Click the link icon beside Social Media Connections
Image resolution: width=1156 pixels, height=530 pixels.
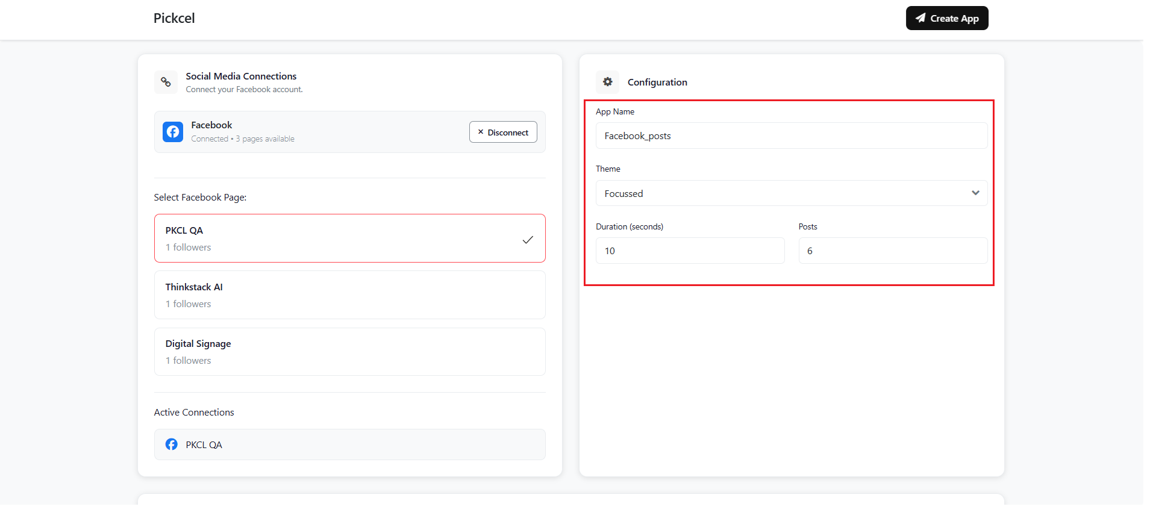pos(166,82)
